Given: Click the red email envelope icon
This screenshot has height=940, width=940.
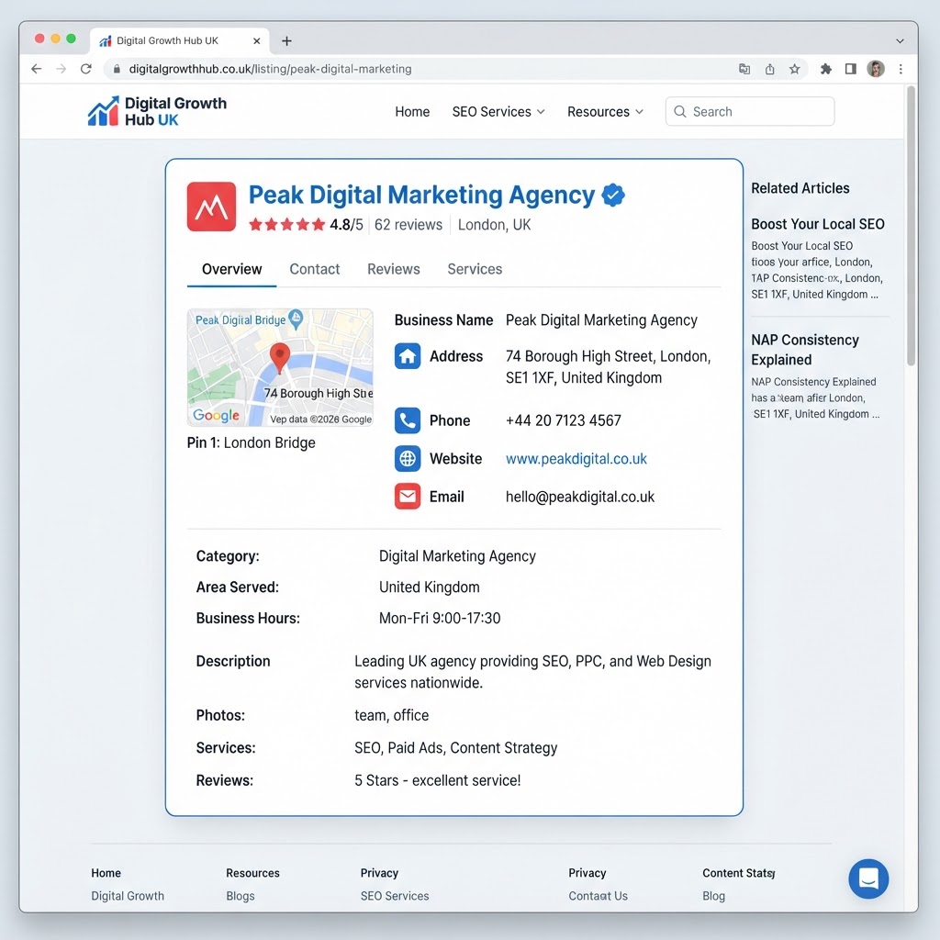Looking at the screenshot, I should tap(408, 497).
